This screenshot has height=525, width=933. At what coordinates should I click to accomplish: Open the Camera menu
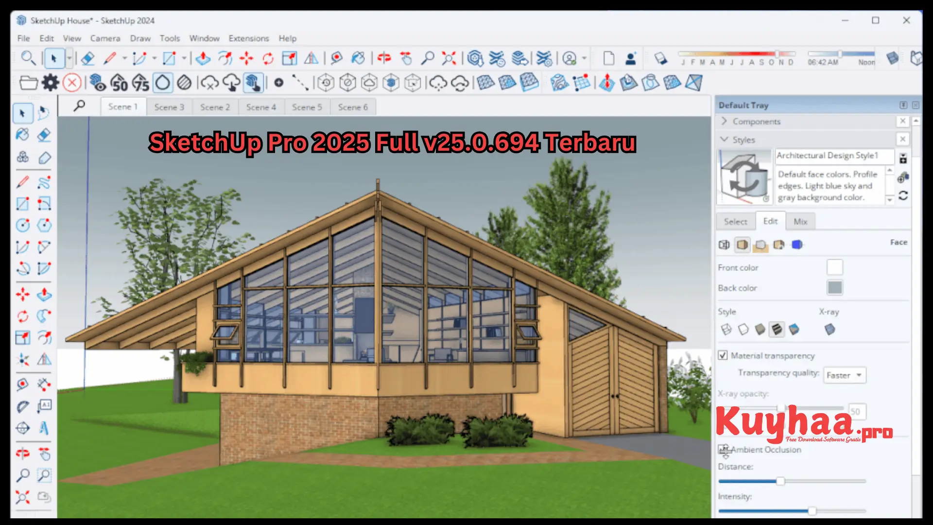click(105, 38)
